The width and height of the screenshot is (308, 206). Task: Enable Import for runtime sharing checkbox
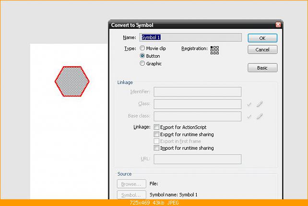click(x=156, y=148)
